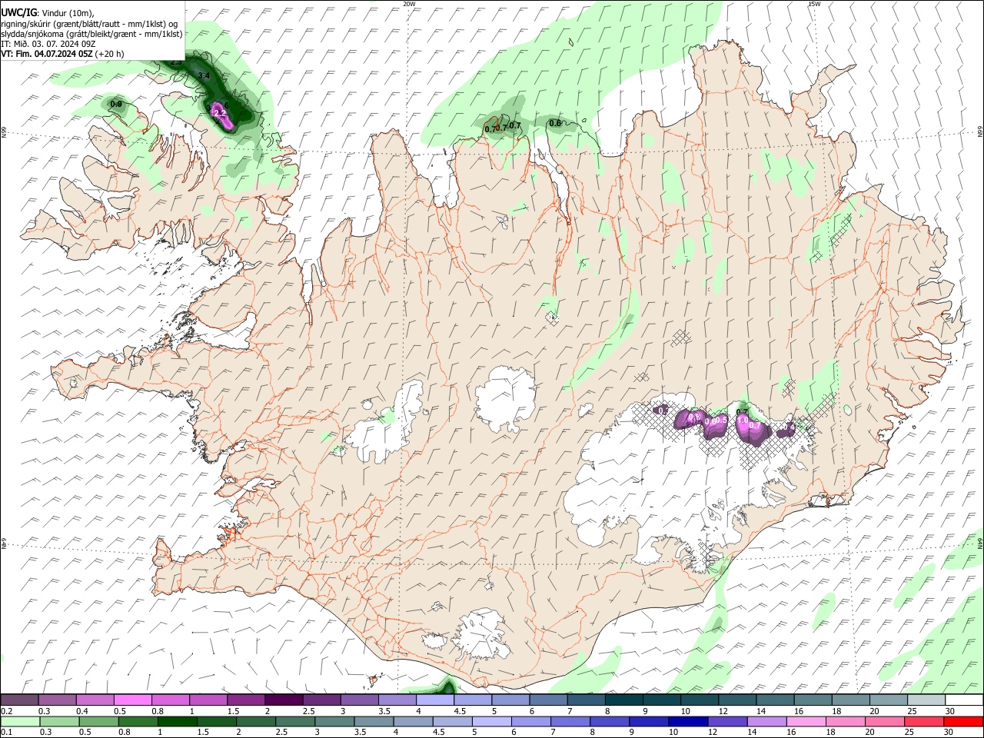Select the pink 18–20 rain scale swatch
Image resolution: width=984 pixels, height=738 pixels.
point(844,721)
